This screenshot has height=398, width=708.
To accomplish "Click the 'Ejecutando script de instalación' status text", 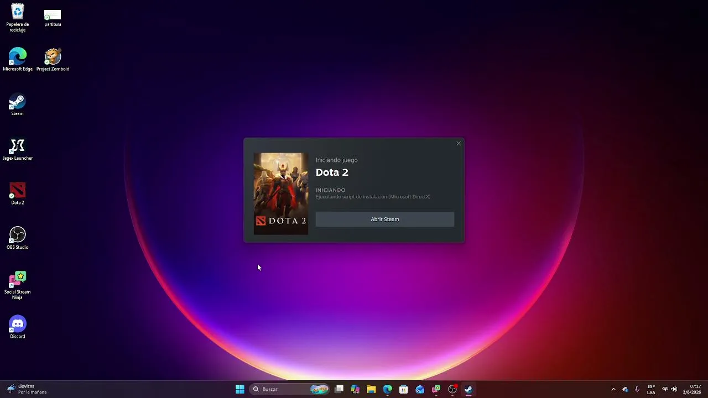I will coord(373,197).
